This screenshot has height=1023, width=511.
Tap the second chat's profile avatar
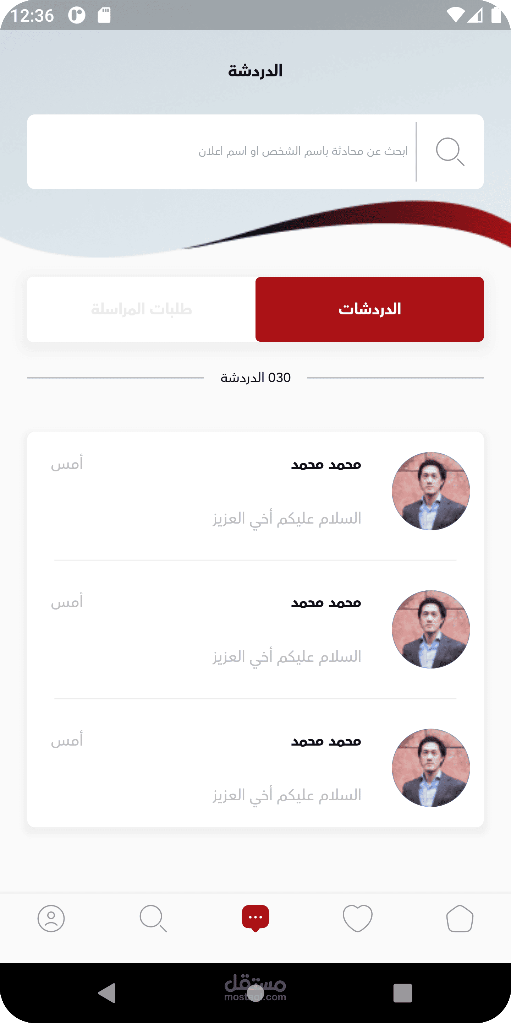(x=431, y=629)
